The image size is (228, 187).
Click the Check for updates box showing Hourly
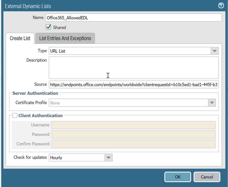click(x=77, y=158)
